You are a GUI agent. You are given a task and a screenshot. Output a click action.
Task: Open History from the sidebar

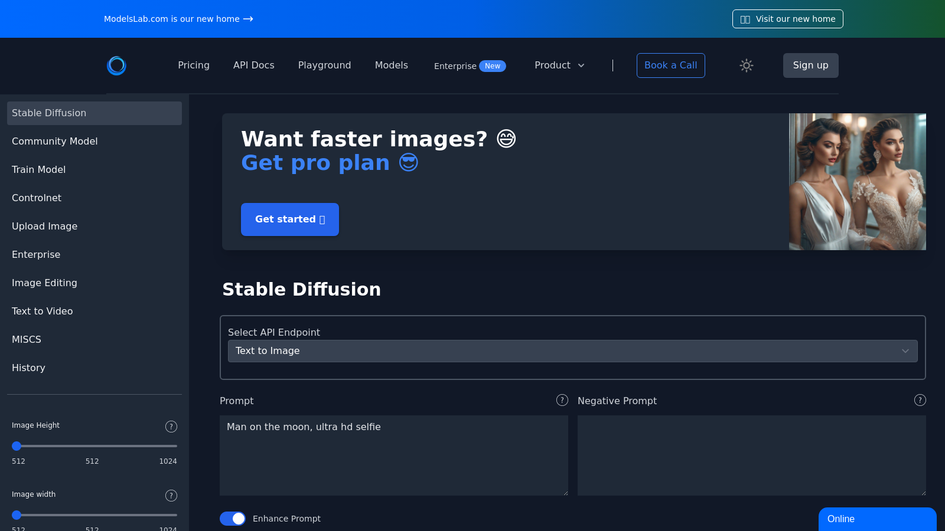pos(28,368)
